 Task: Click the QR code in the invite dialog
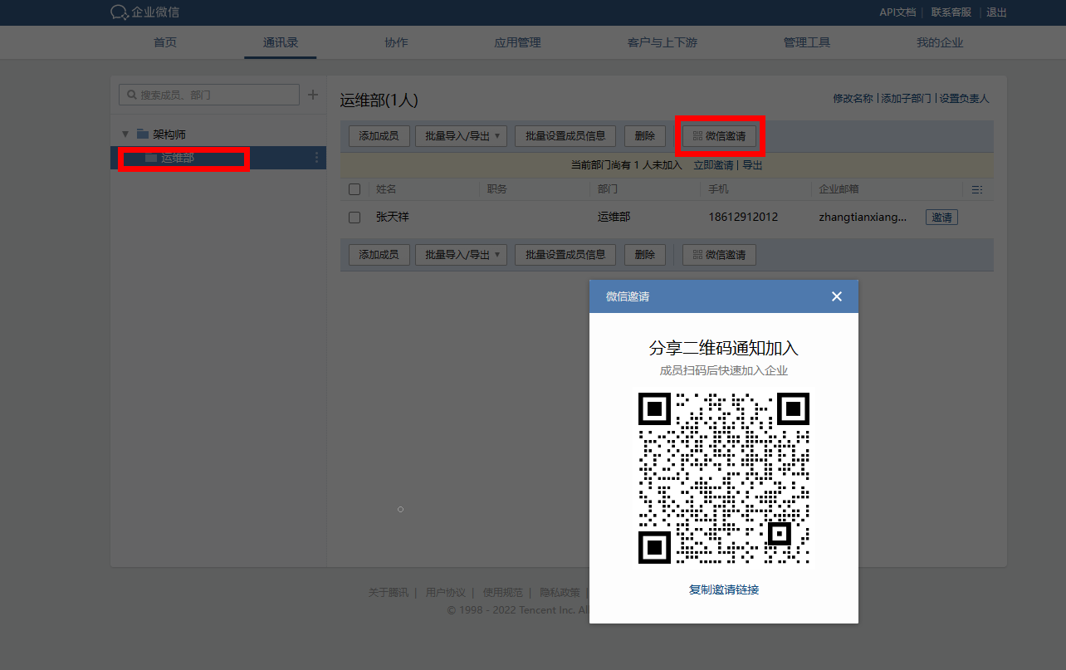[724, 478]
